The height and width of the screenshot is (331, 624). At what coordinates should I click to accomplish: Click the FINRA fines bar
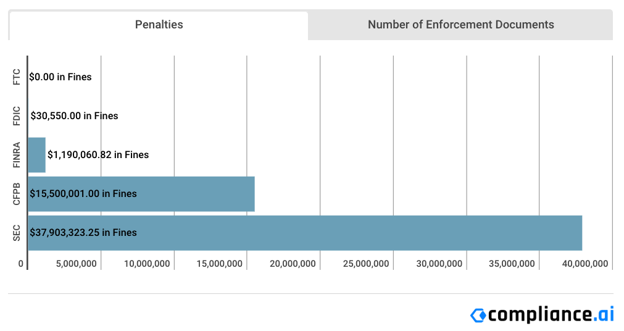click(x=36, y=155)
